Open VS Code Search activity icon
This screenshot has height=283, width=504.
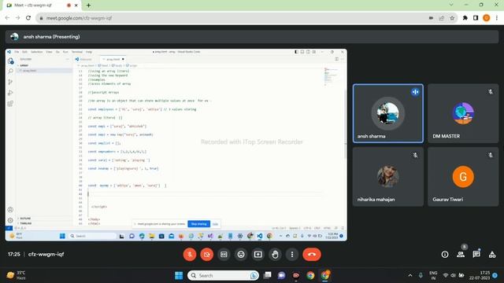point(10,71)
